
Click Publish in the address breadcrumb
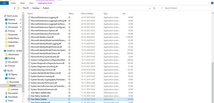click(x=46, y=8)
